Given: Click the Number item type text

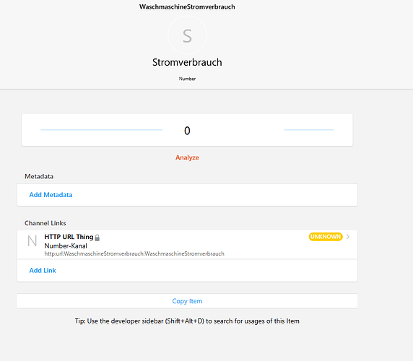Looking at the screenshot, I should 187,79.
